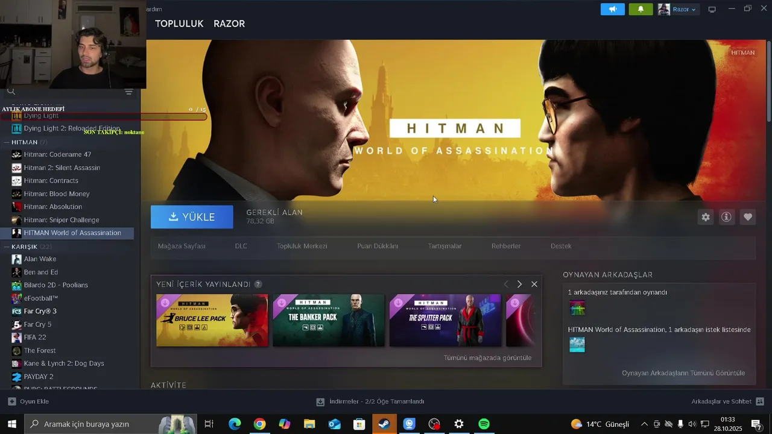Viewport: 772px width, 434px height.
Task: Collapse the HITMAN collection in library
Action: click(x=6, y=142)
